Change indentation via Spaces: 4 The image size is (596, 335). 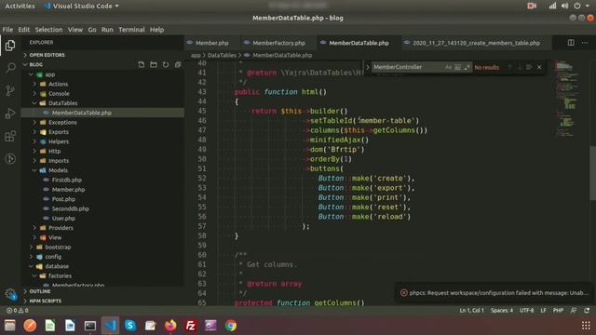(502, 310)
